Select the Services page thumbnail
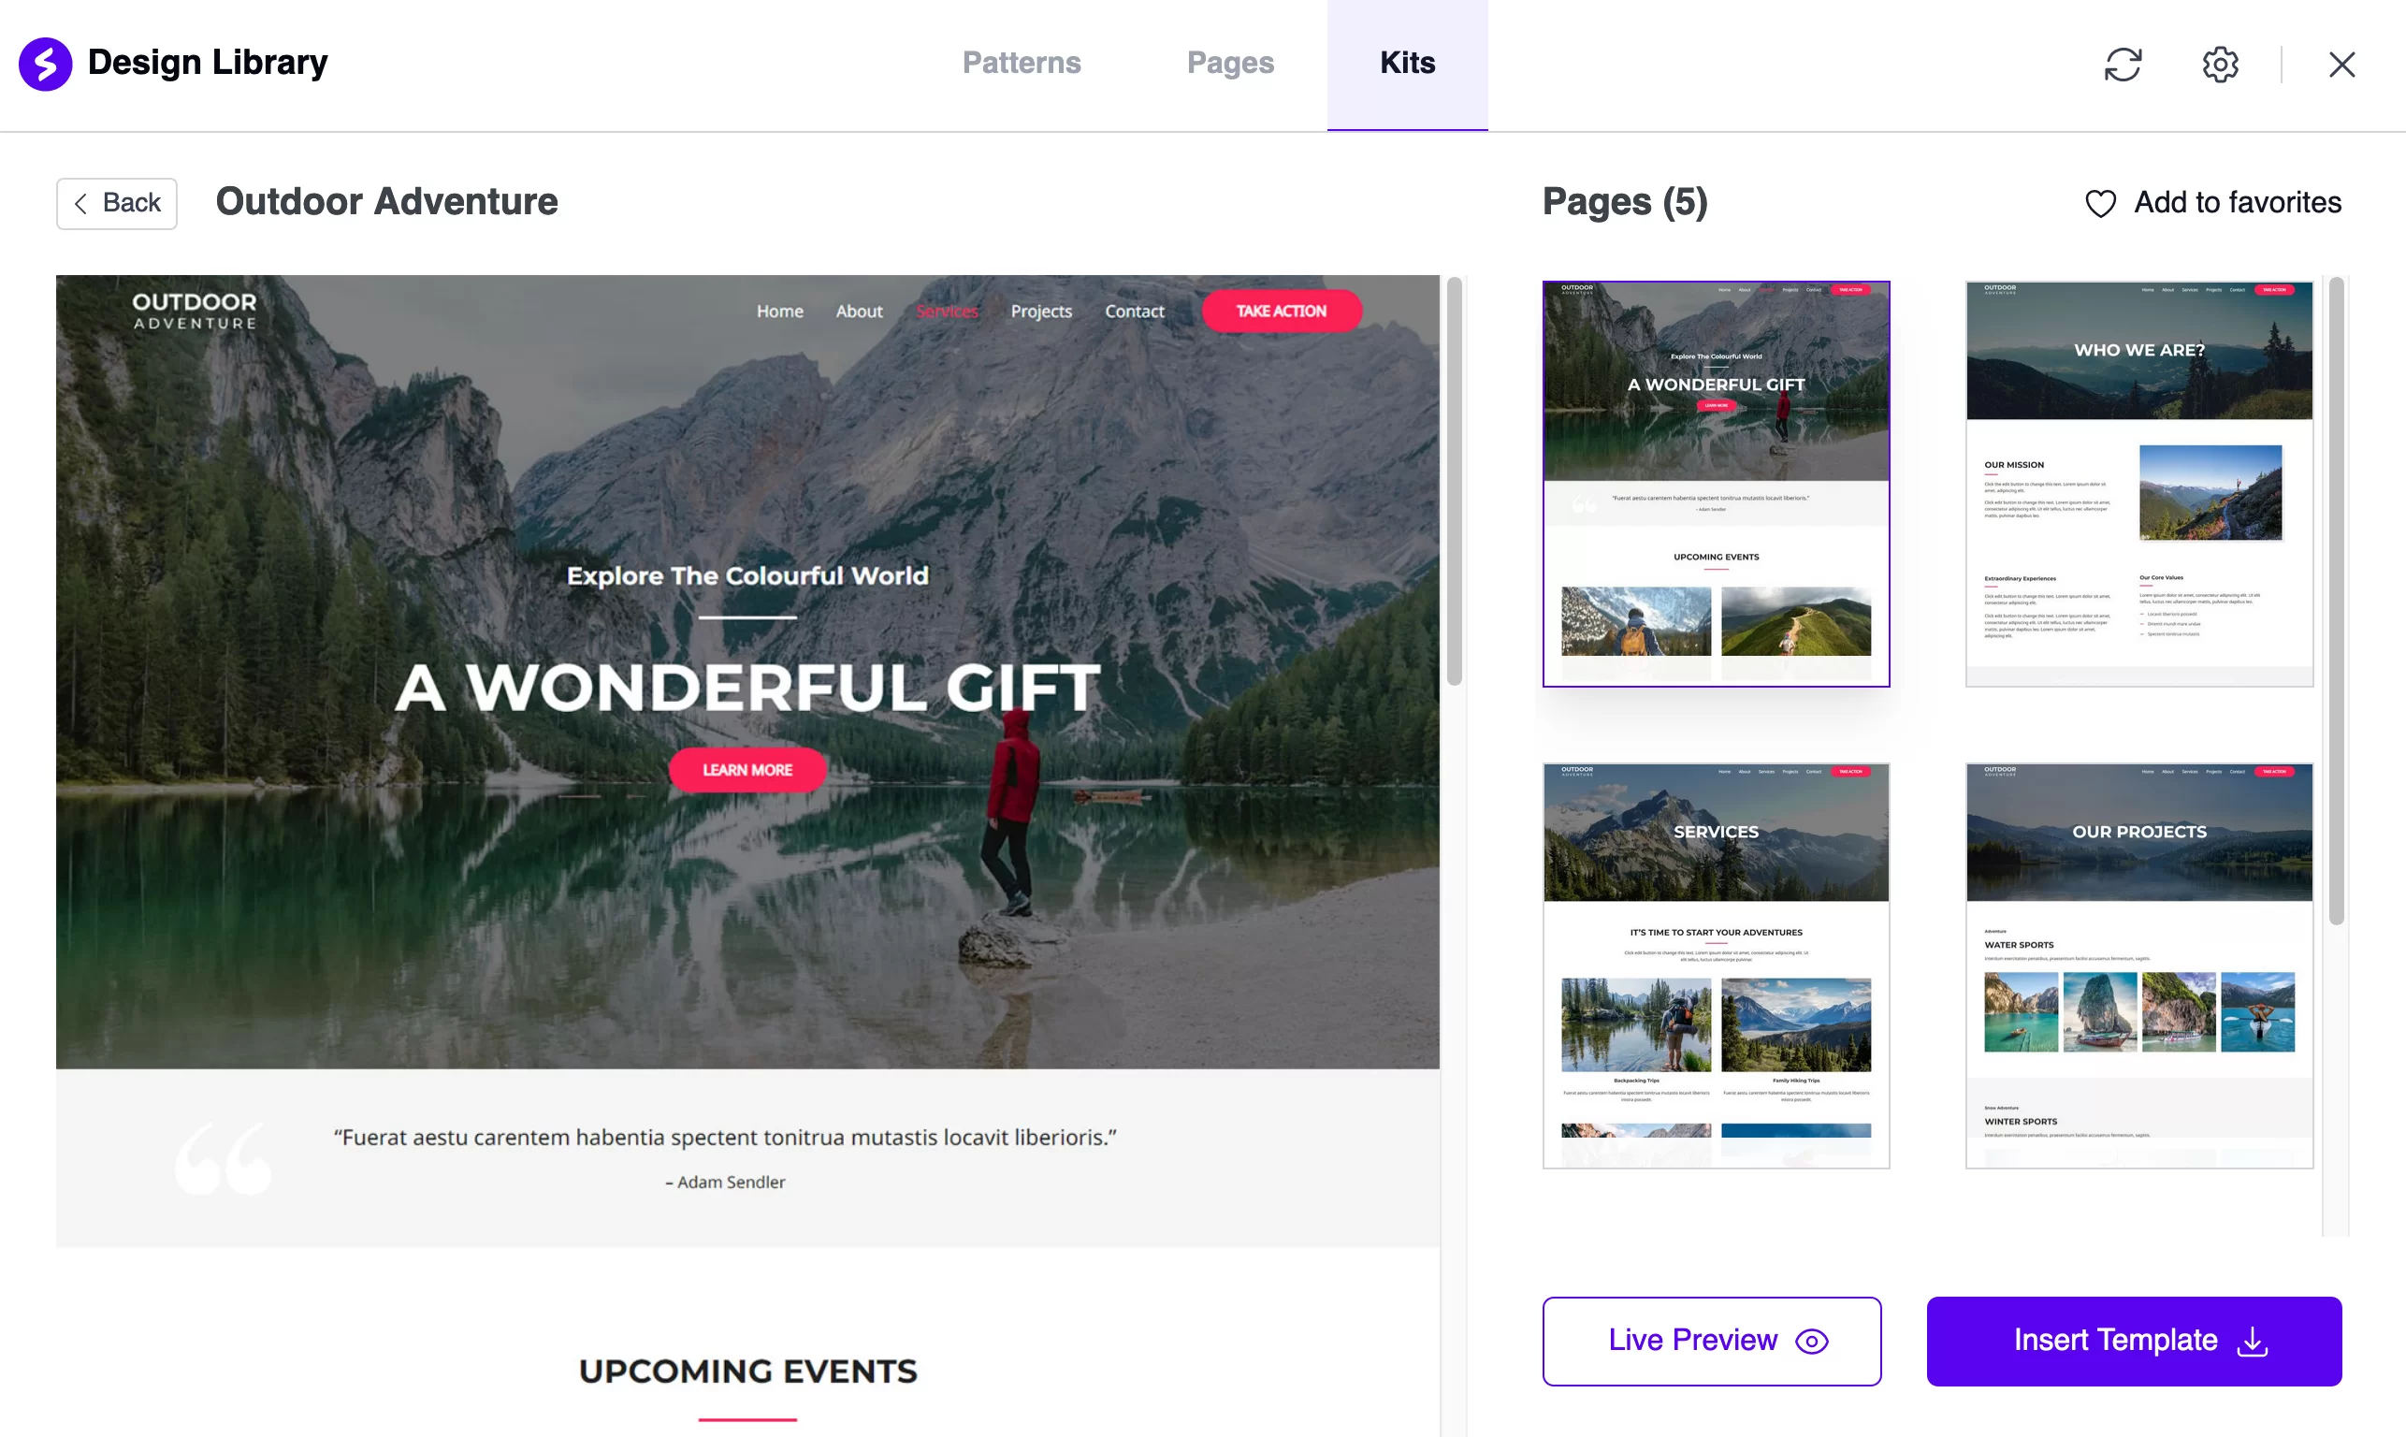2406x1437 pixels. point(1715,963)
